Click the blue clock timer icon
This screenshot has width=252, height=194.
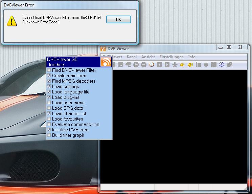(221, 65)
